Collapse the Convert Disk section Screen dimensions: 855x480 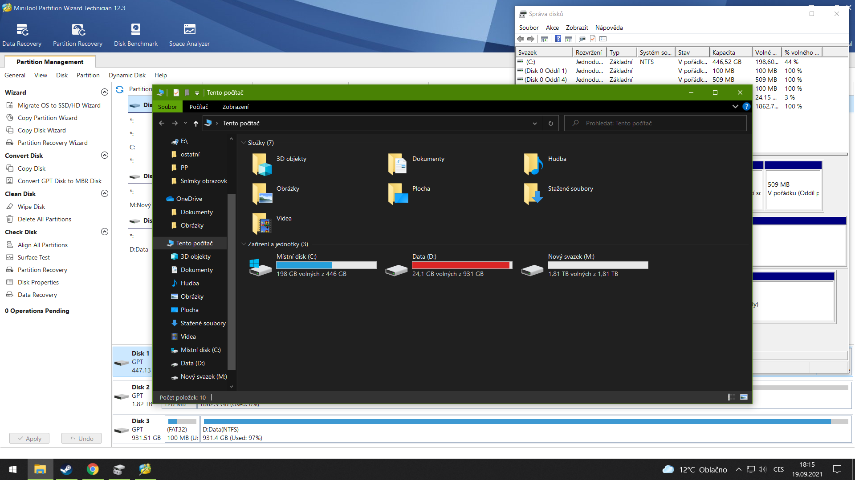click(105, 155)
